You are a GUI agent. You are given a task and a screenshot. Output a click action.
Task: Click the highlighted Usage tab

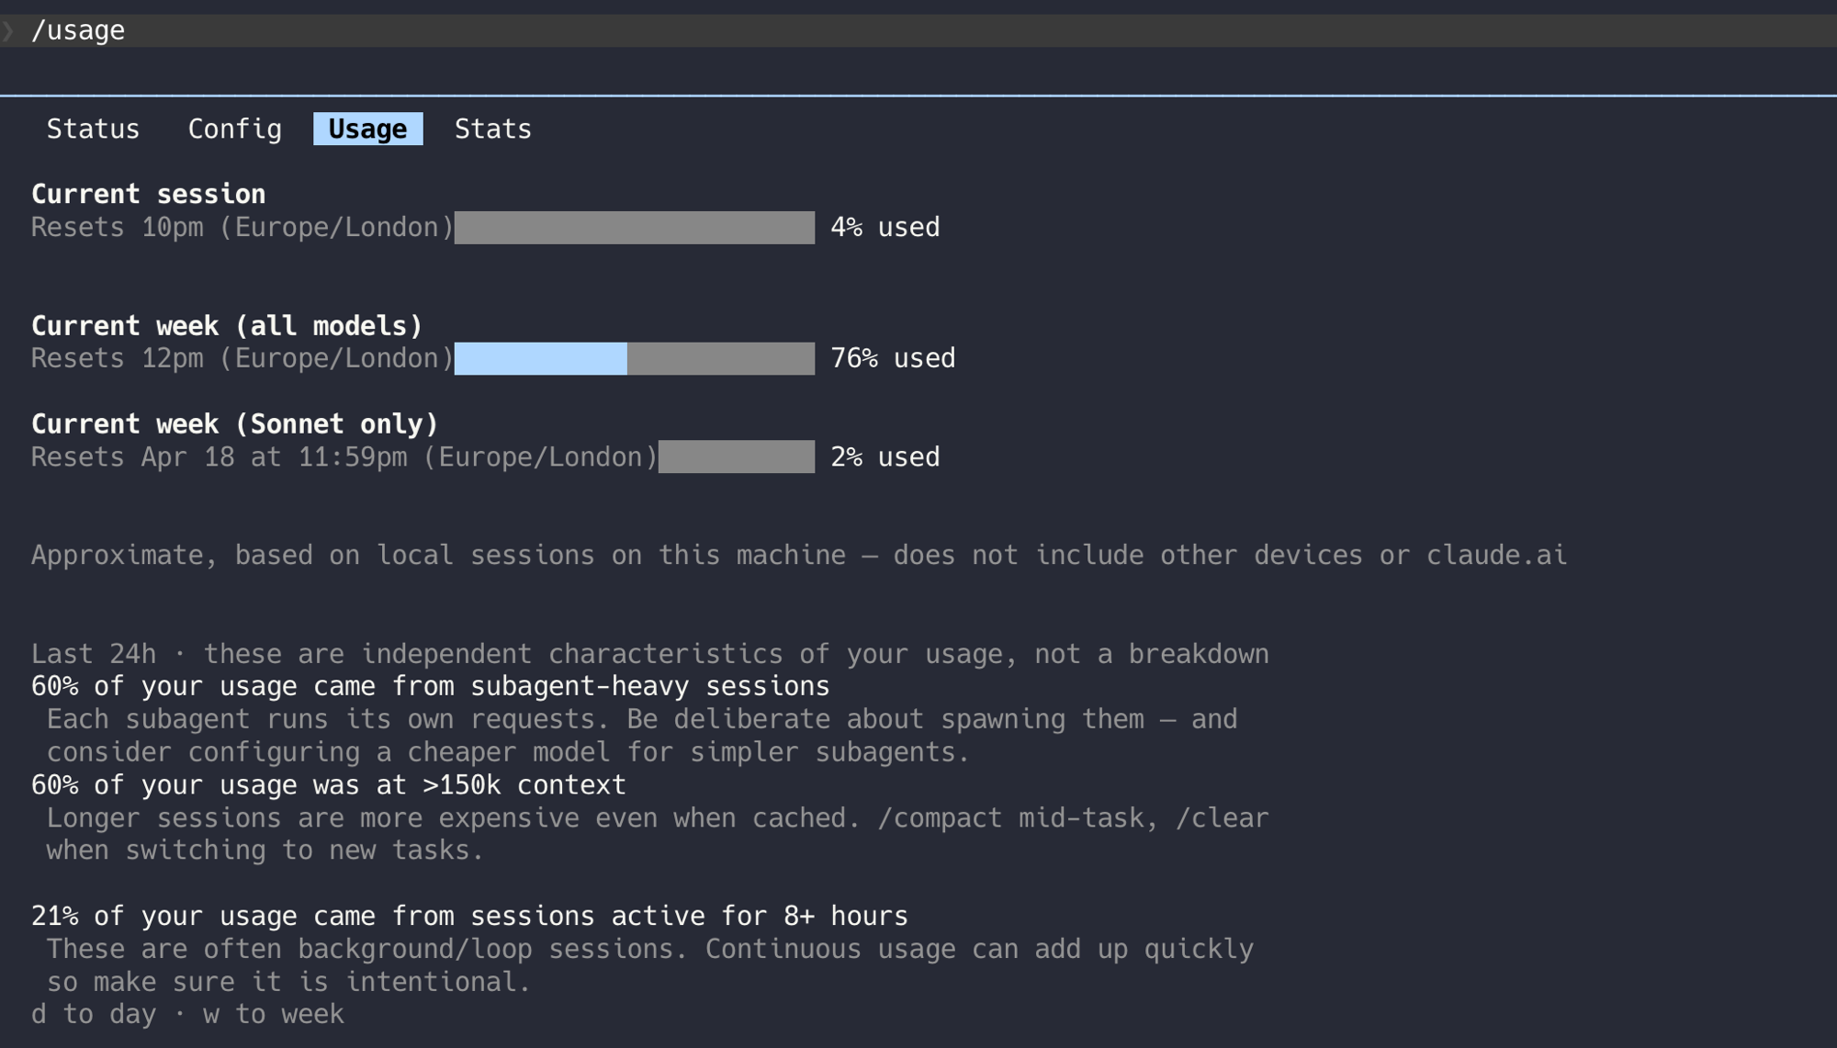click(366, 129)
